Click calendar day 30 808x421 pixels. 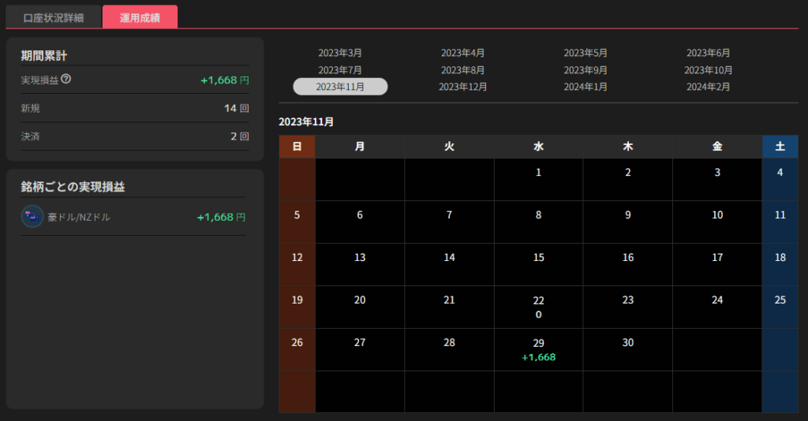coord(627,350)
